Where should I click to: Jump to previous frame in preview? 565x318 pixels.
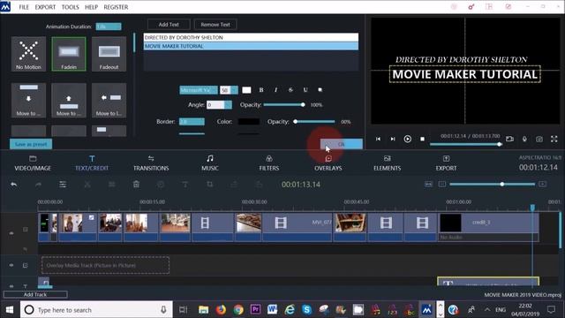click(x=378, y=139)
